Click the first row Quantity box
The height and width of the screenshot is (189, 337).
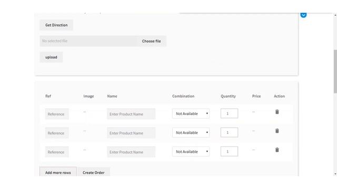pos(229,113)
